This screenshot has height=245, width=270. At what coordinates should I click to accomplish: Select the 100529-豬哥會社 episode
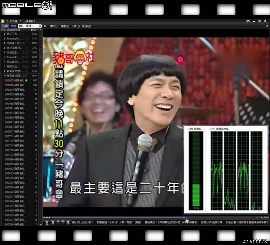(x=15, y=178)
